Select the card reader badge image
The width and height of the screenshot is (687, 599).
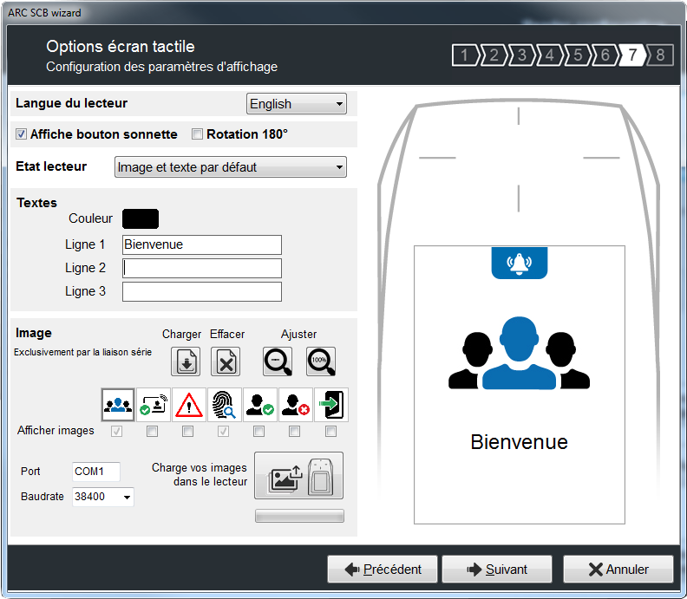tap(154, 405)
